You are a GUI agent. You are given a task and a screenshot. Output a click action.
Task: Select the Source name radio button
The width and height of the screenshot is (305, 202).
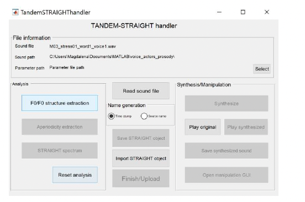pos(144,116)
